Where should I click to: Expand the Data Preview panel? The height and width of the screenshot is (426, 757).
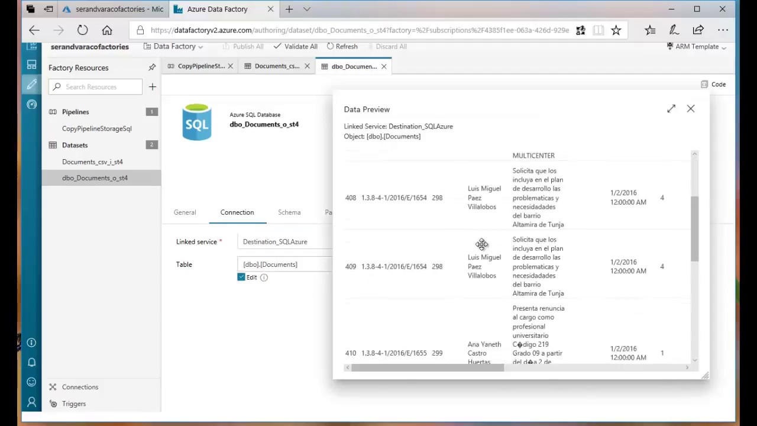[x=671, y=109]
